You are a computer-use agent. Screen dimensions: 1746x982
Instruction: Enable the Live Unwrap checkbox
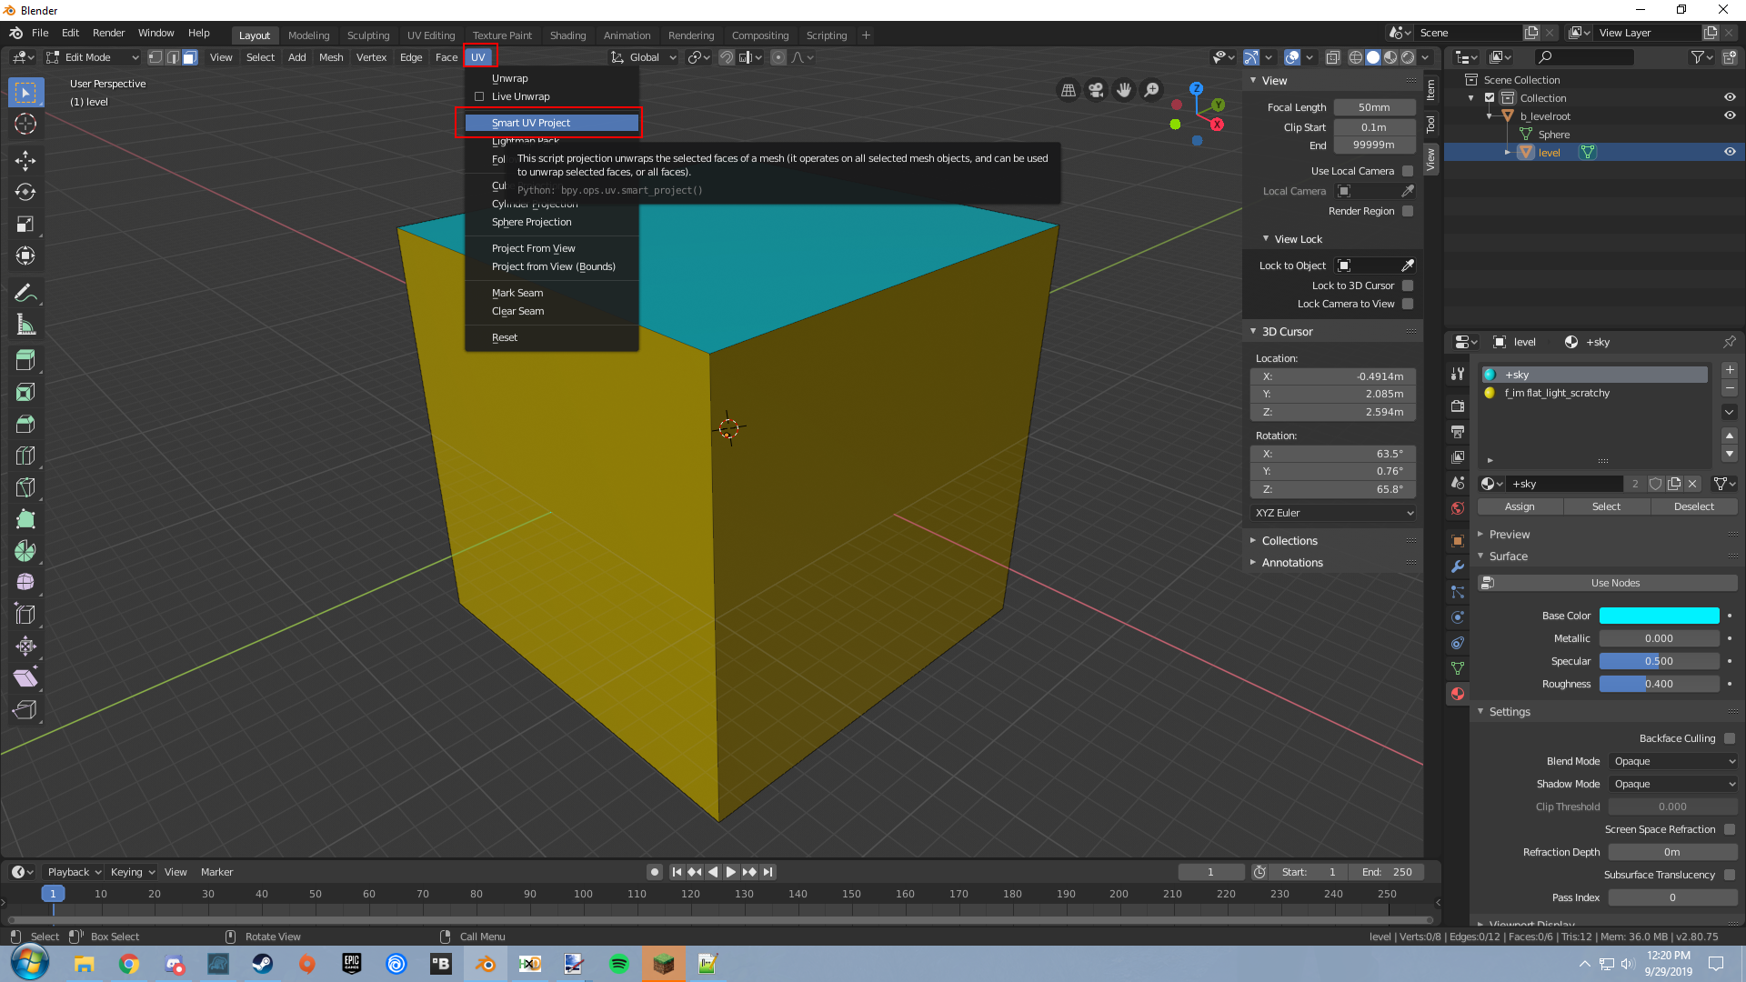click(479, 96)
